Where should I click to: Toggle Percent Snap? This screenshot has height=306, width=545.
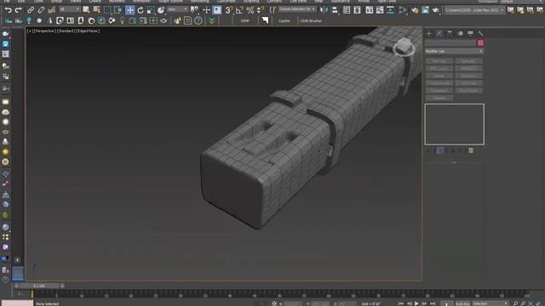[x=250, y=10]
